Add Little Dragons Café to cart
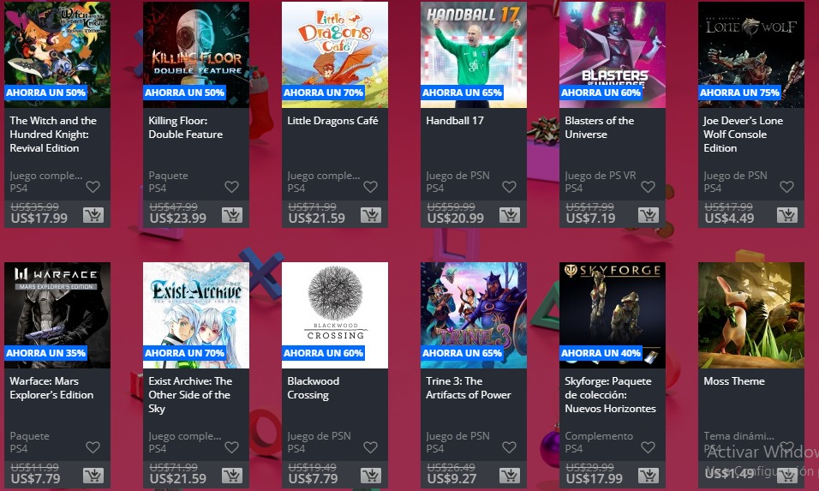Viewport: 819px width, 491px height. [370, 215]
